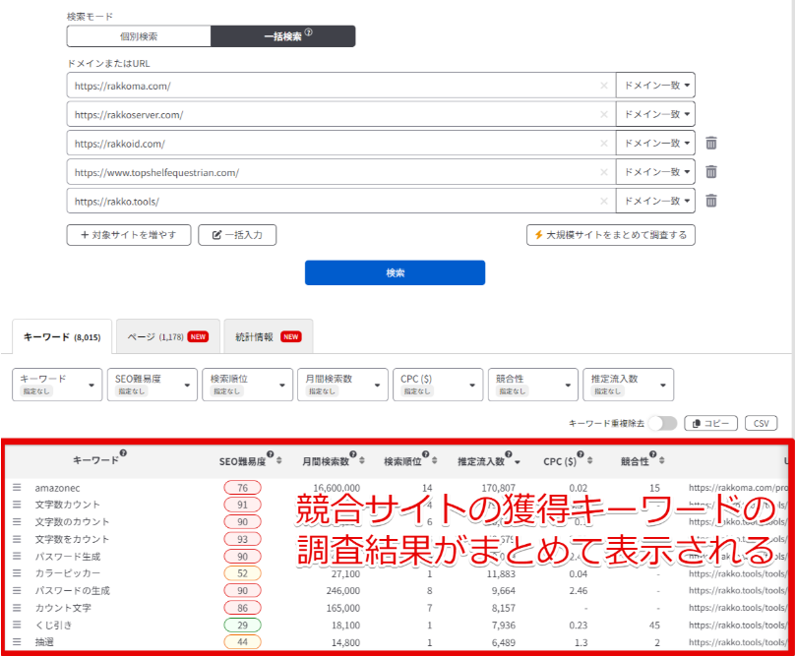Image resolution: width=795 pixels, height=656 pixels.
Task: Open ドメイン一致 dropdown for rakkoma.com
Action: click(655, 86)
